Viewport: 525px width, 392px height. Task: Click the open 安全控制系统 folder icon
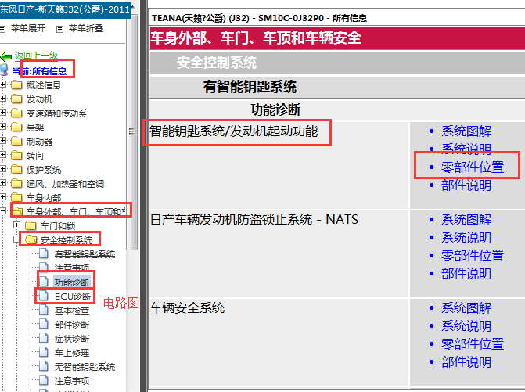(x=31, y=239)
